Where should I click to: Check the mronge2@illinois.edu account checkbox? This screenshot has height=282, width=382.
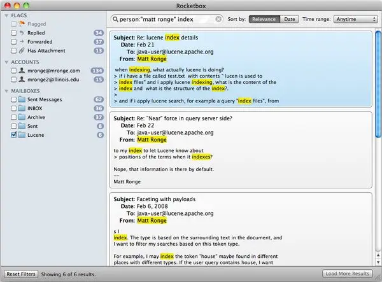point(13,80)
